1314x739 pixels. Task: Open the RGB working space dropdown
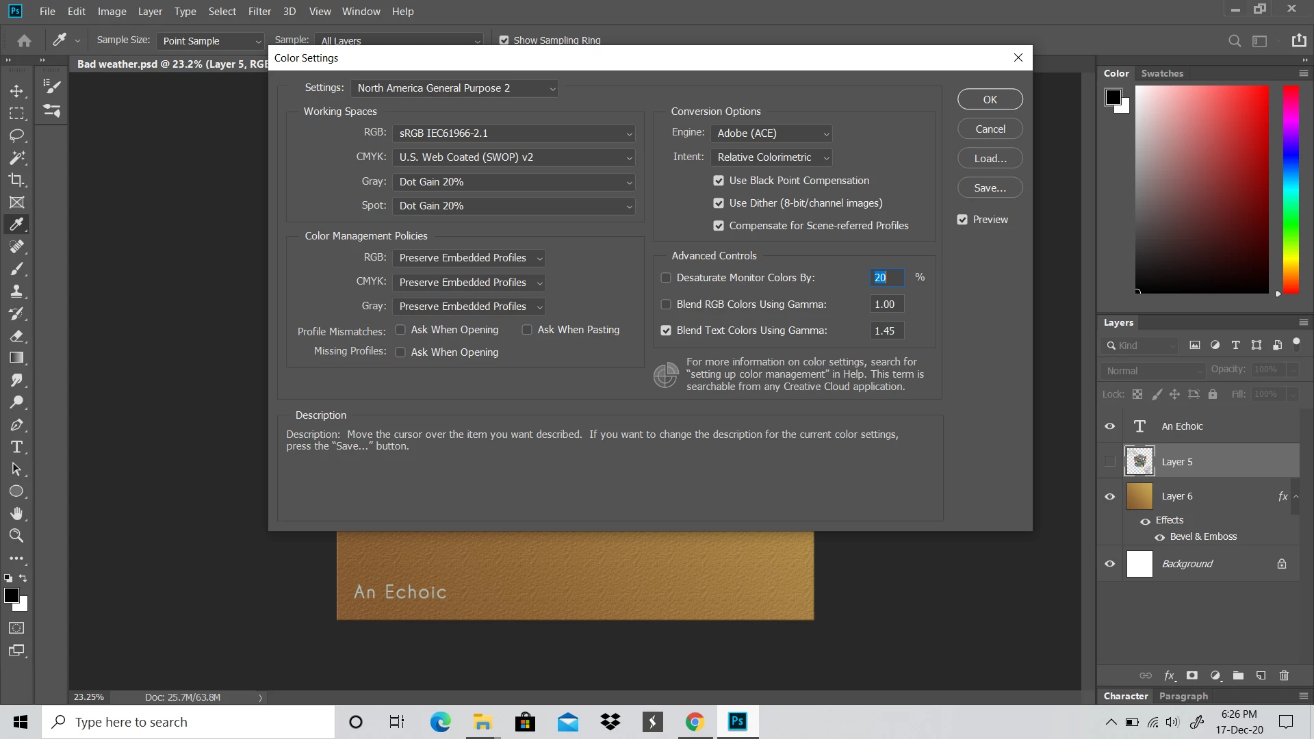pos(513,133)
